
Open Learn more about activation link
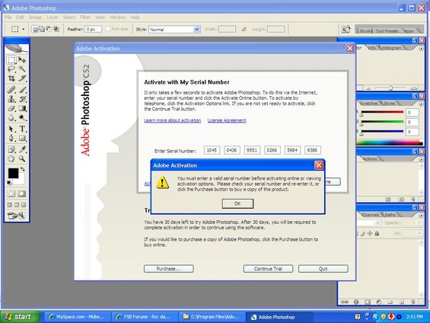[x=173, y=120]
